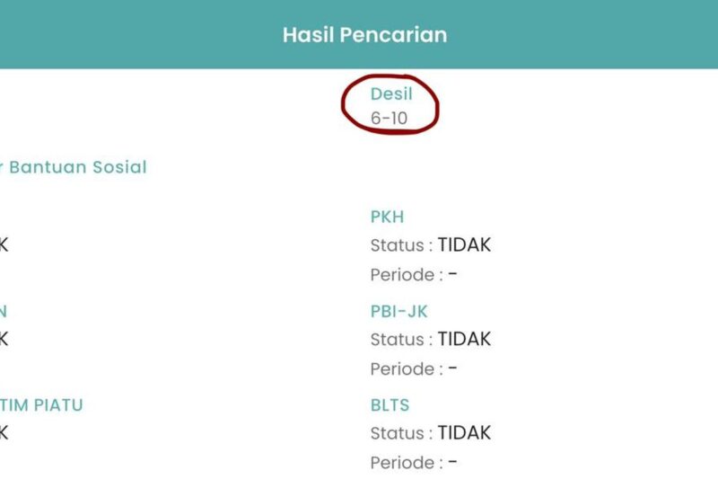Click the BLTS Periode row
Image resolution: width=718 pixels, height=479 pixels.
tap(414, 463)
